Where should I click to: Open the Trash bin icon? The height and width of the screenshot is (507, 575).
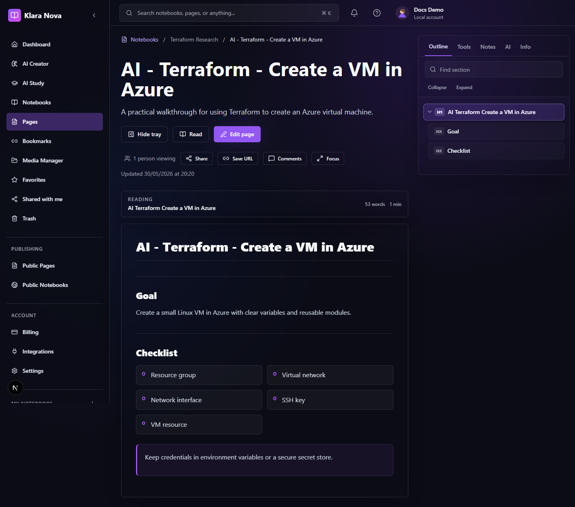[x=15, y=218]
